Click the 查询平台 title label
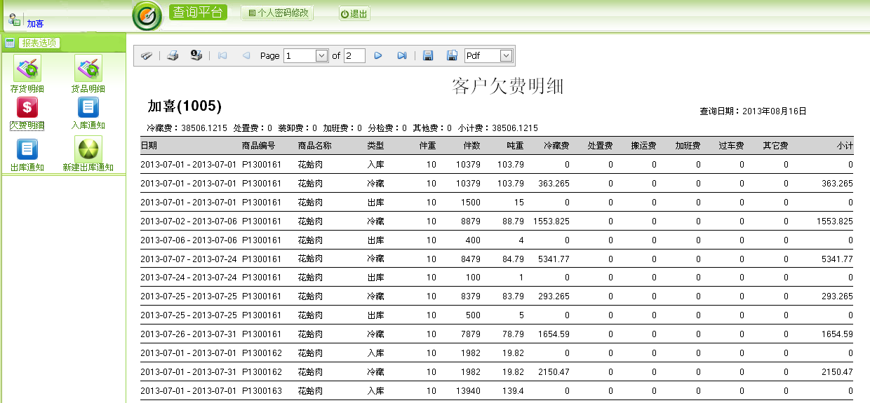This screenshot has width=870, height=403. pos(198,12)
